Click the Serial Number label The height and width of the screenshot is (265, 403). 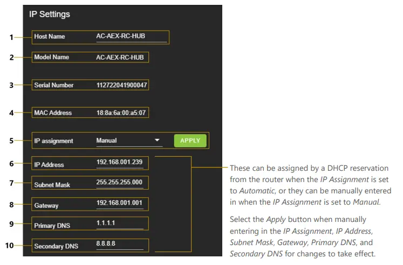click(x=53, y=85)
